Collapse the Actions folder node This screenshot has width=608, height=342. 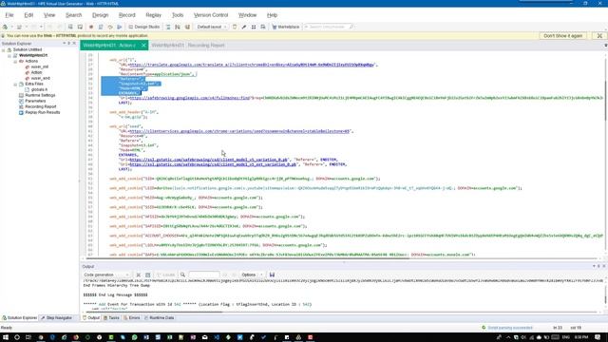[x=15, y=61]
